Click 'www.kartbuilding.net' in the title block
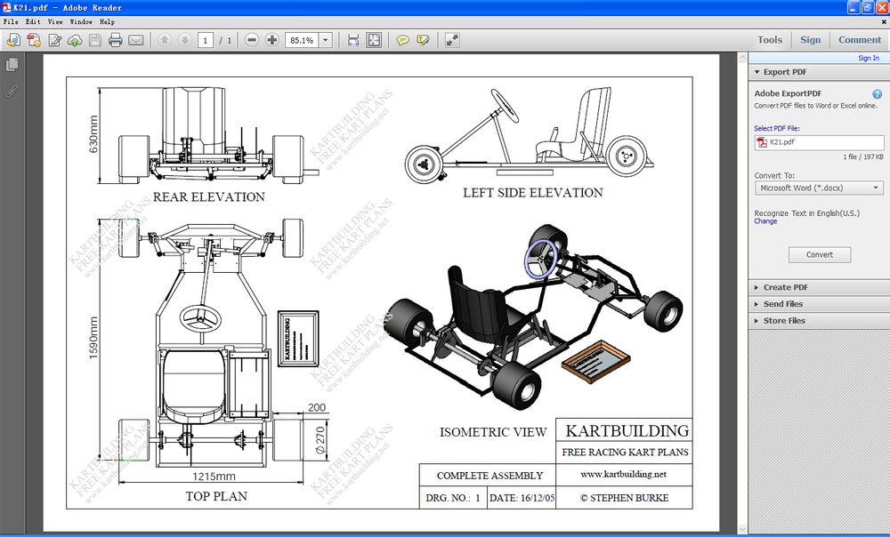This screenshot has height=537, width=890. [623, 474]
